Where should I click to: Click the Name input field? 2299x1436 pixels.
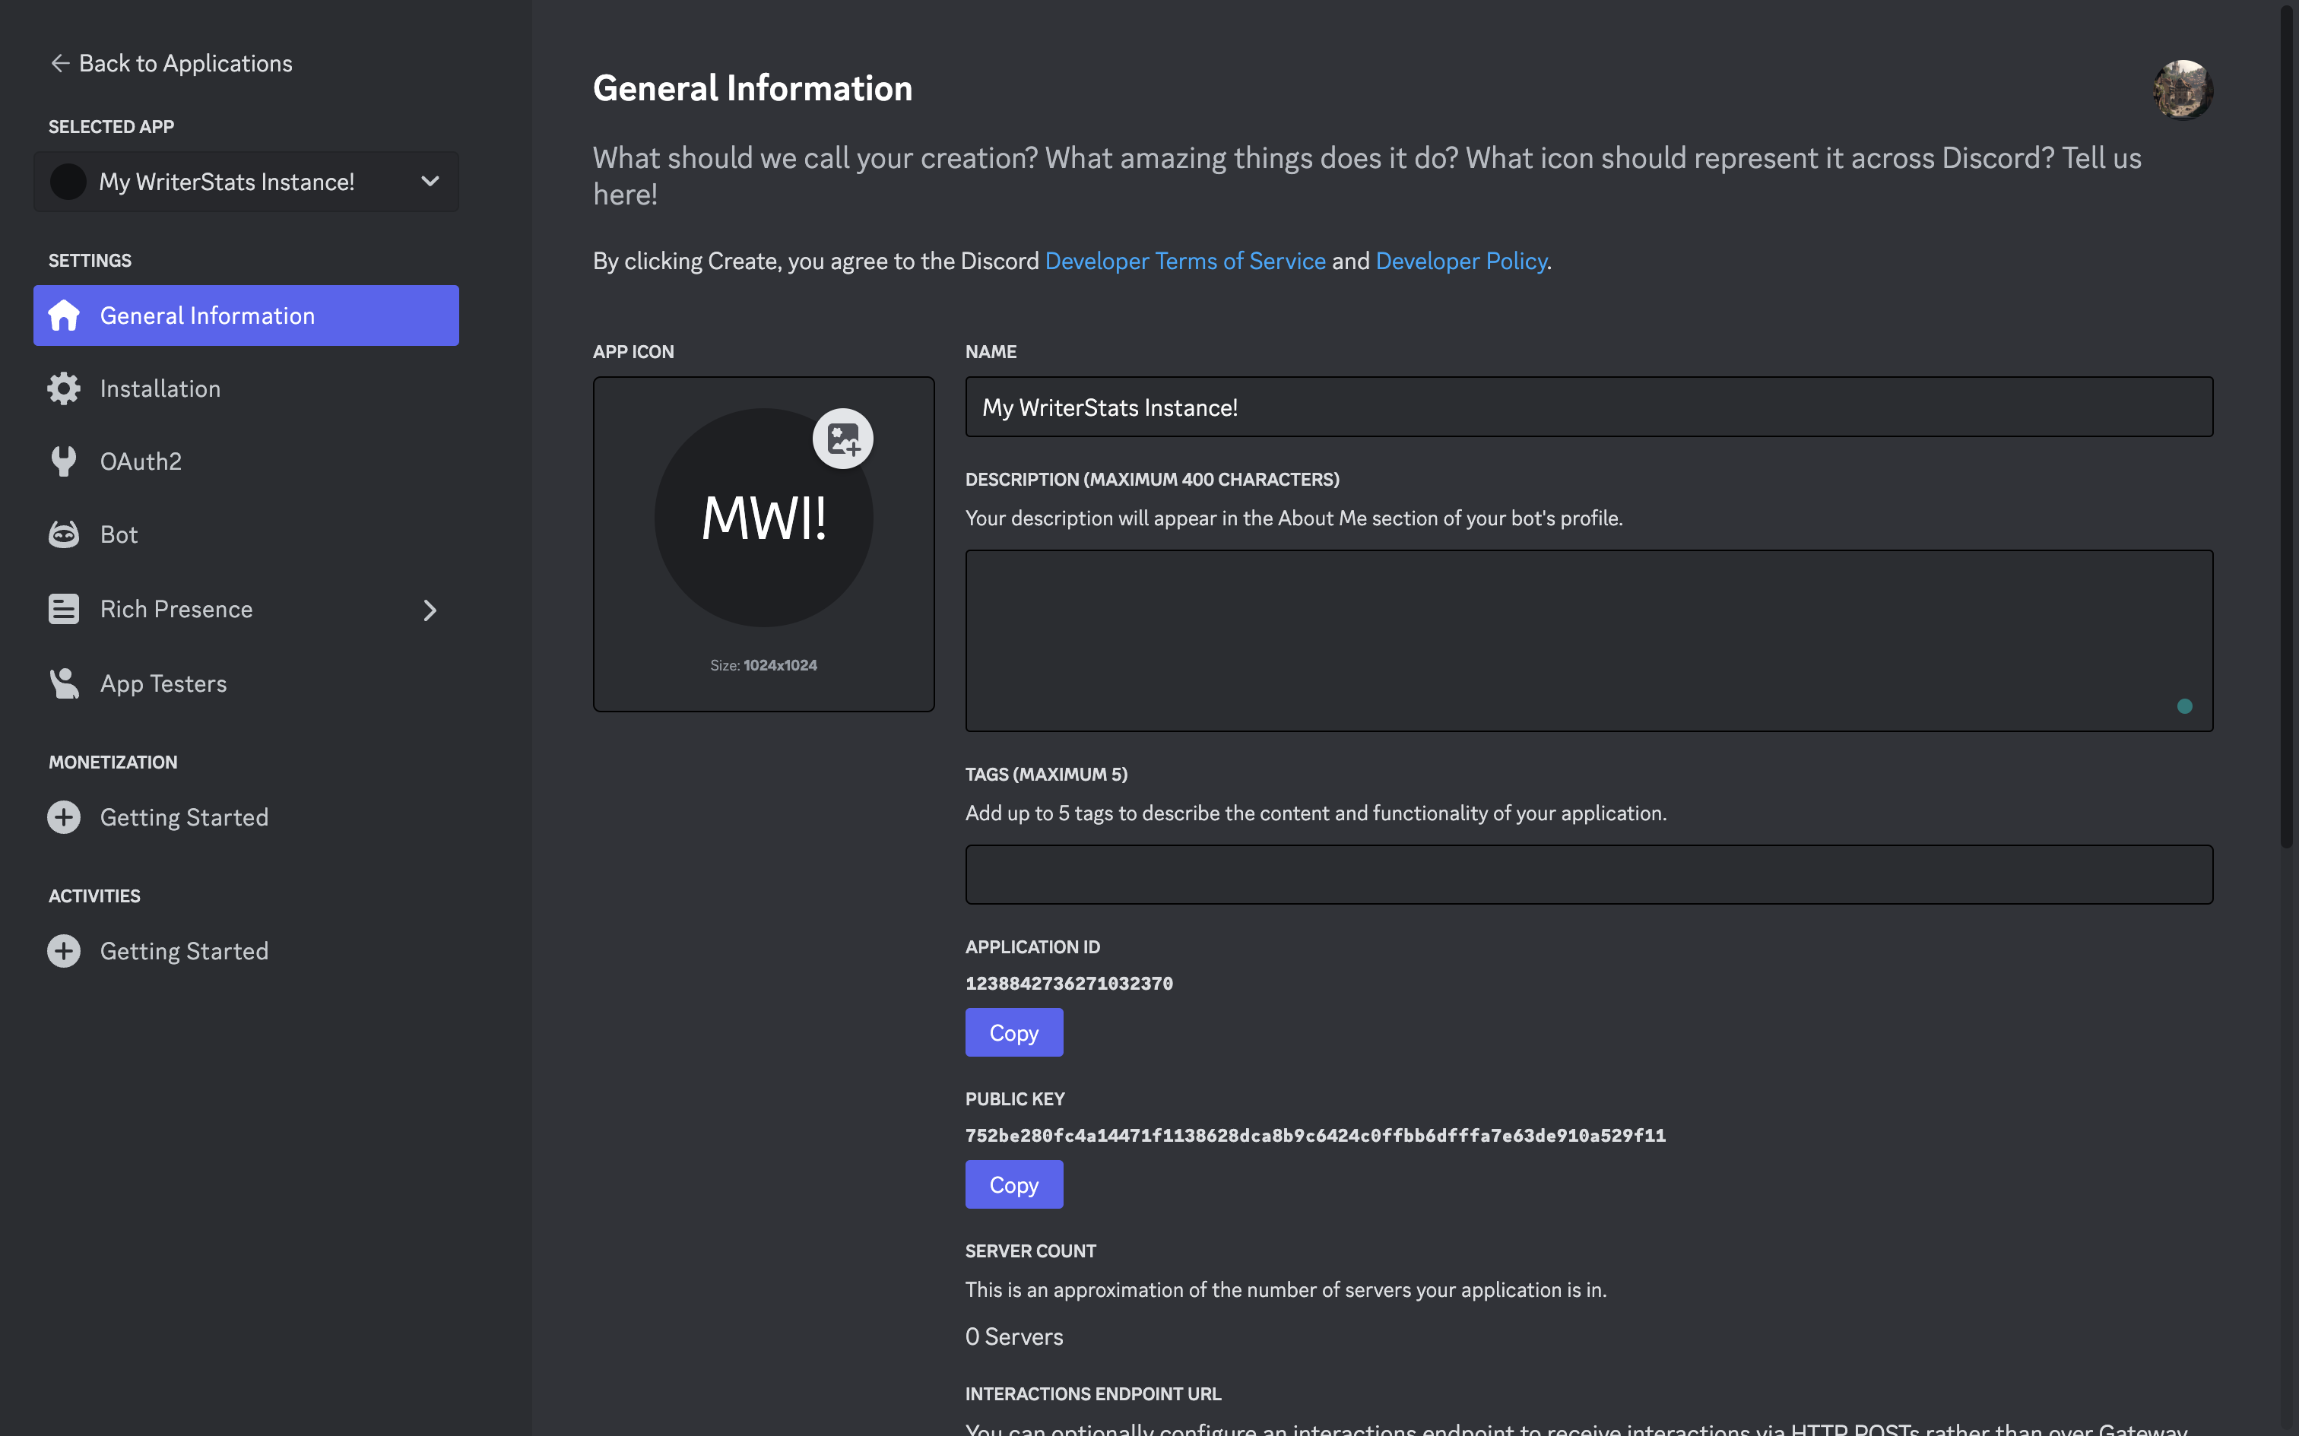tap(1589, 407)
